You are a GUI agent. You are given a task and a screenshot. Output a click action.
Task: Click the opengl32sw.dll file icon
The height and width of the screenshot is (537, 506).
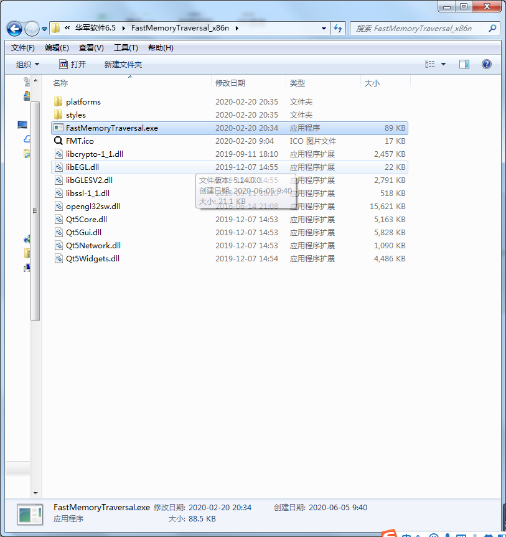59,206
